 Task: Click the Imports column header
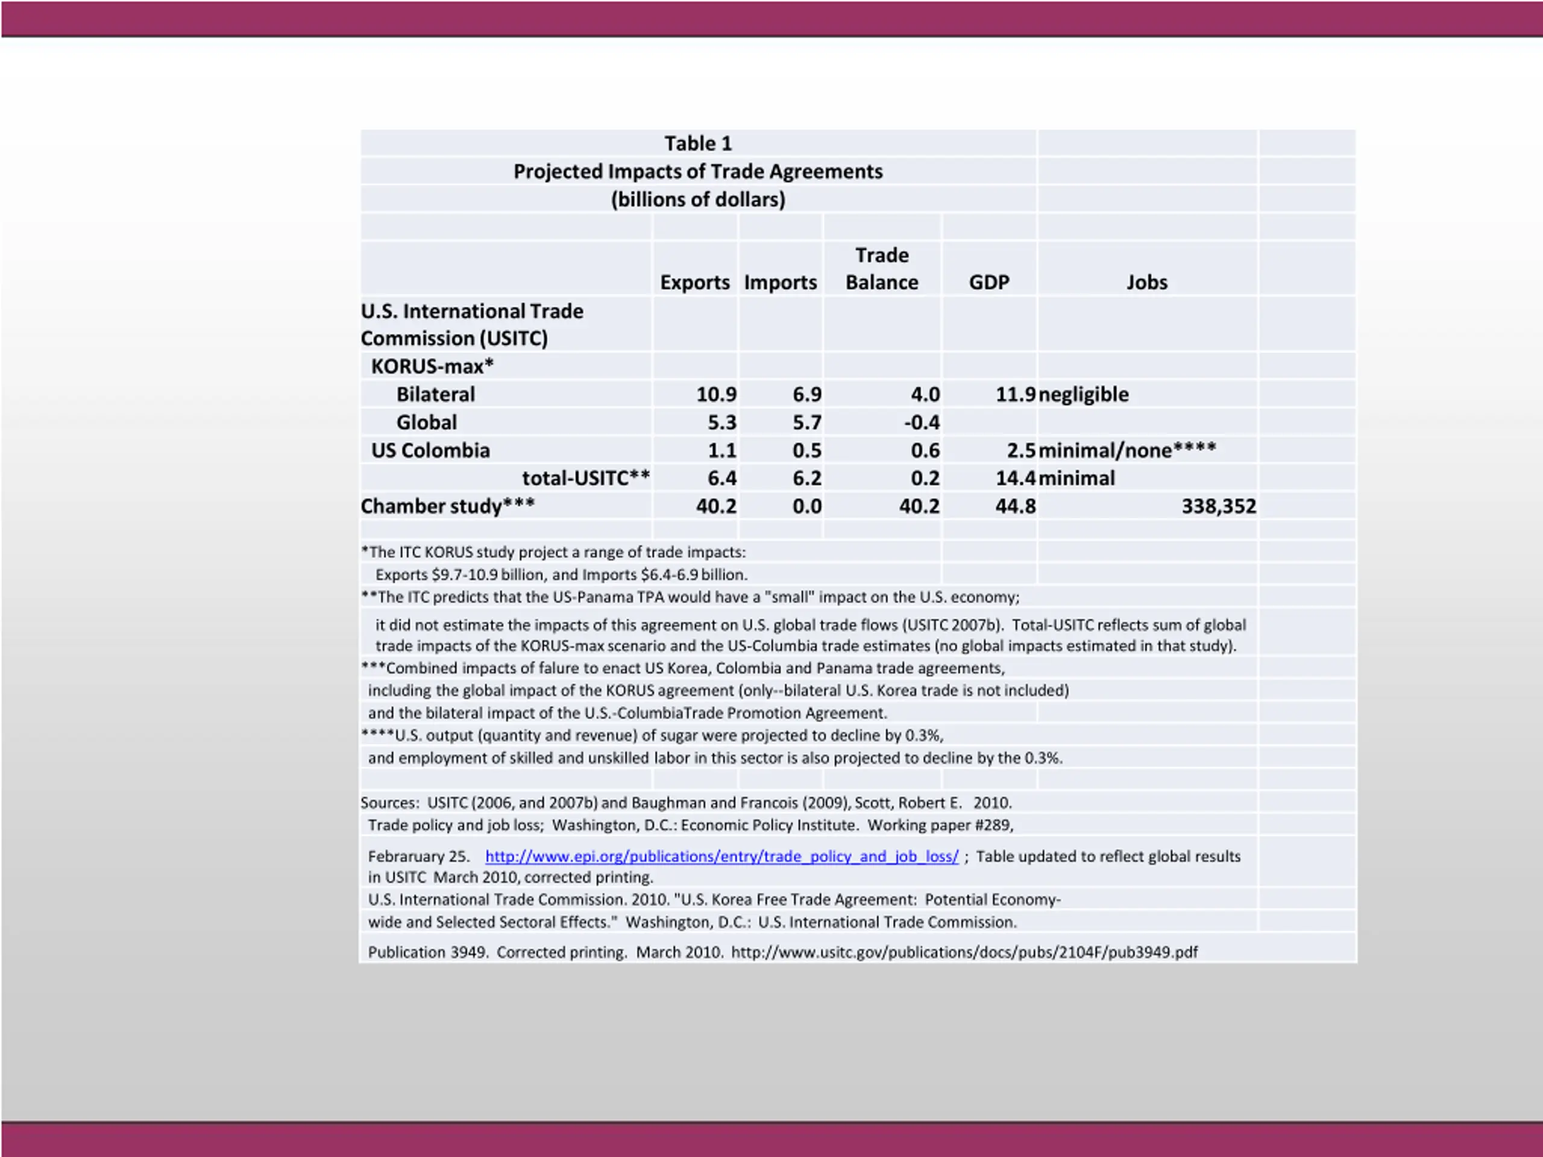pyautogui.click(x=780, y=283)
